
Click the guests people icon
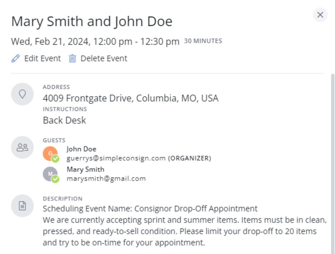22,147
